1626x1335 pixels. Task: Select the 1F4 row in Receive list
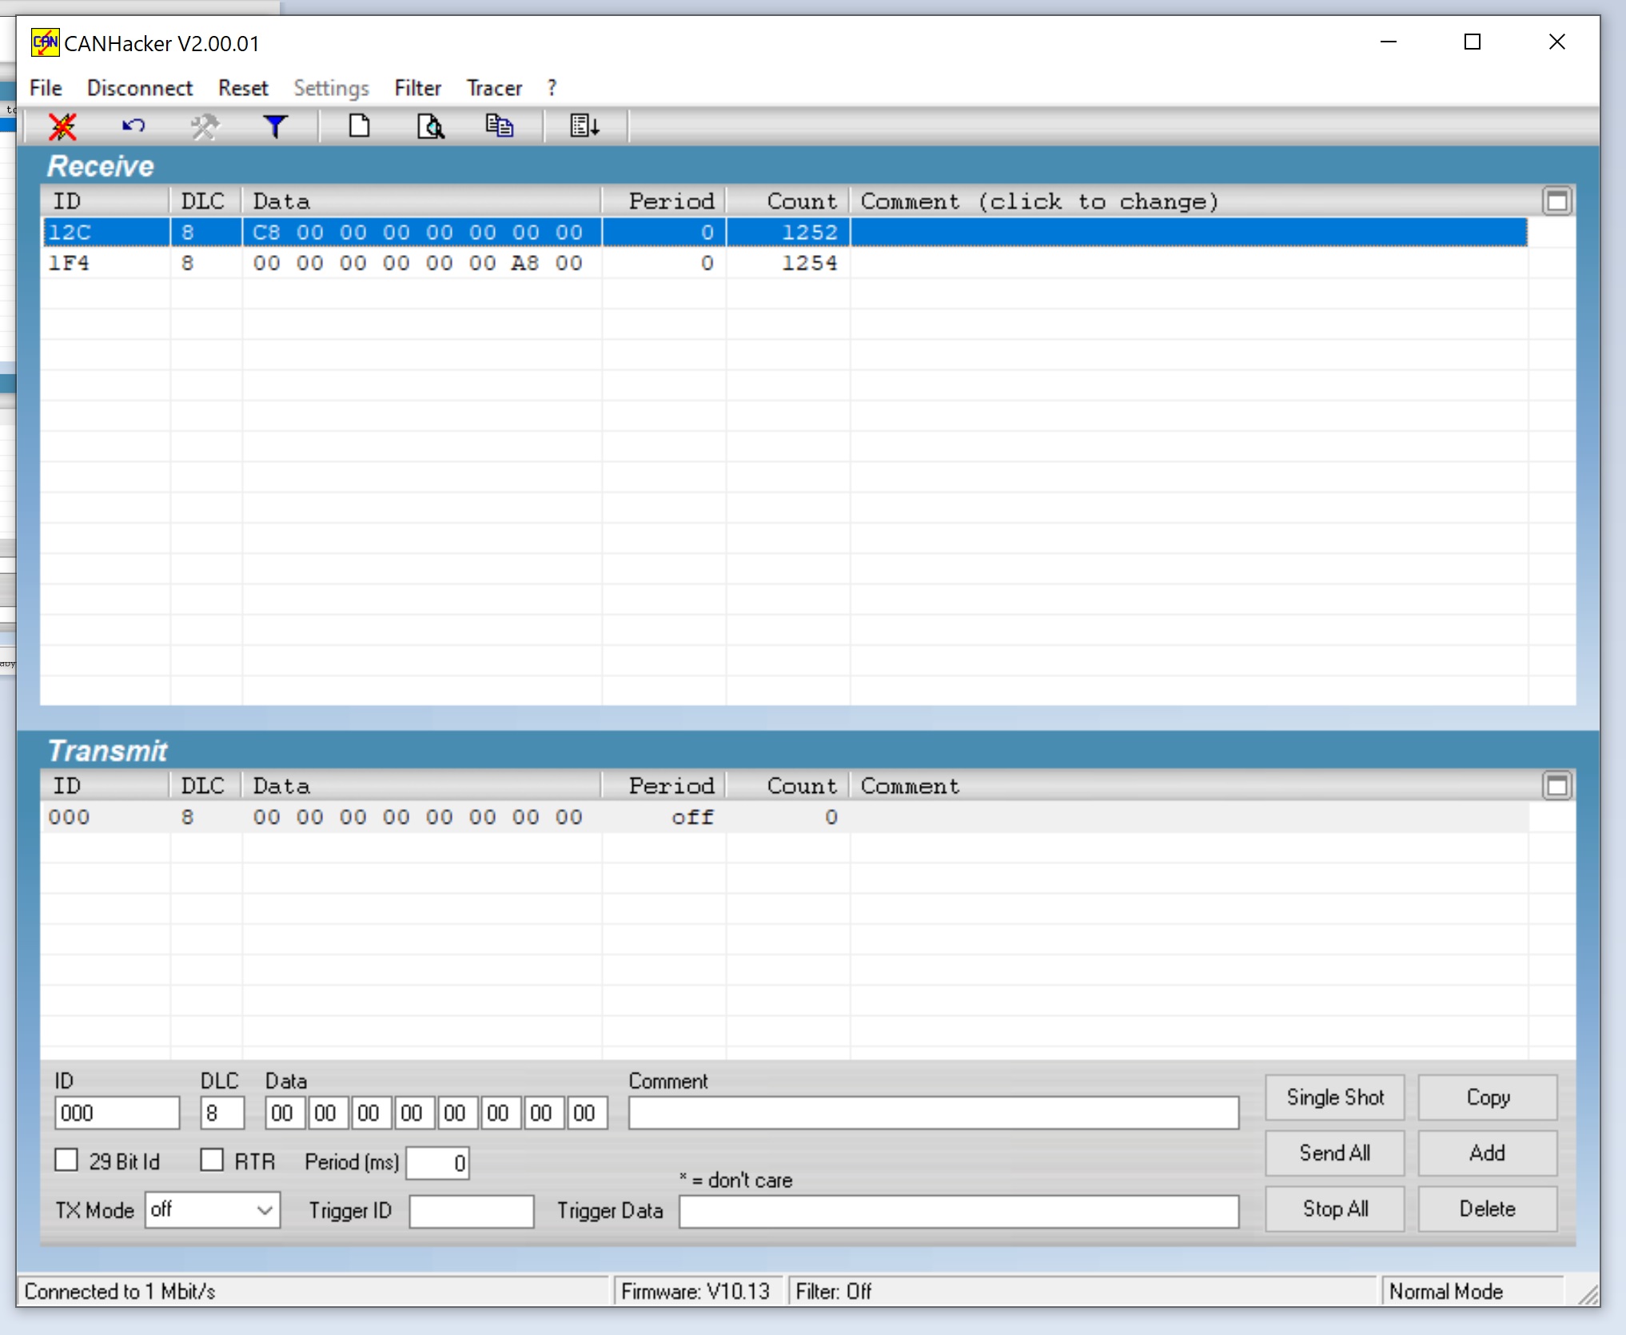400,263
